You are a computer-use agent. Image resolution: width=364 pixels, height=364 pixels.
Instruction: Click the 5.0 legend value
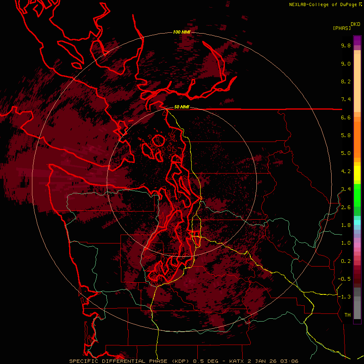tap(346, 153)
